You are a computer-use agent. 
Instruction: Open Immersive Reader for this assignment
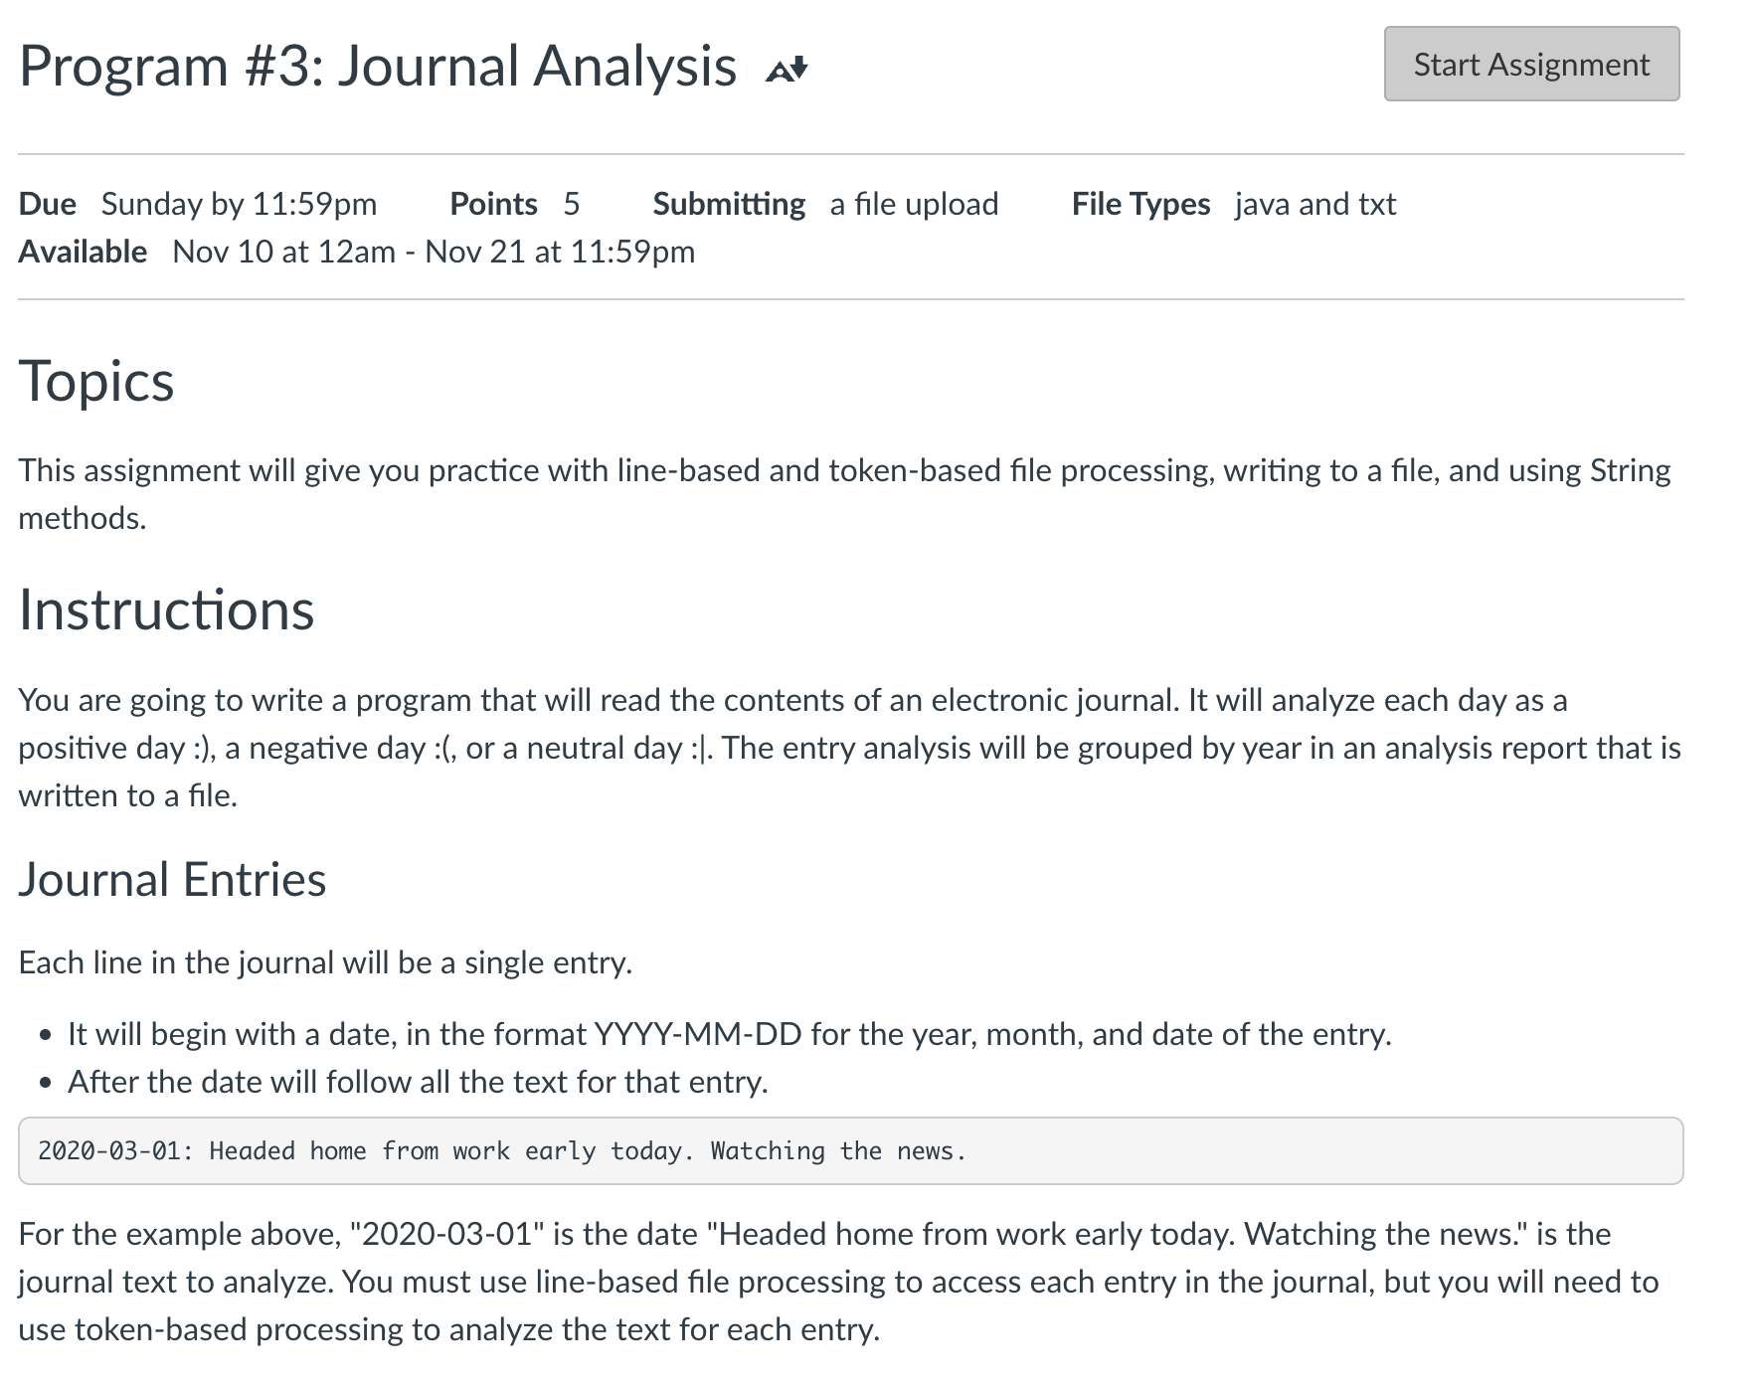tap(786, 68)
